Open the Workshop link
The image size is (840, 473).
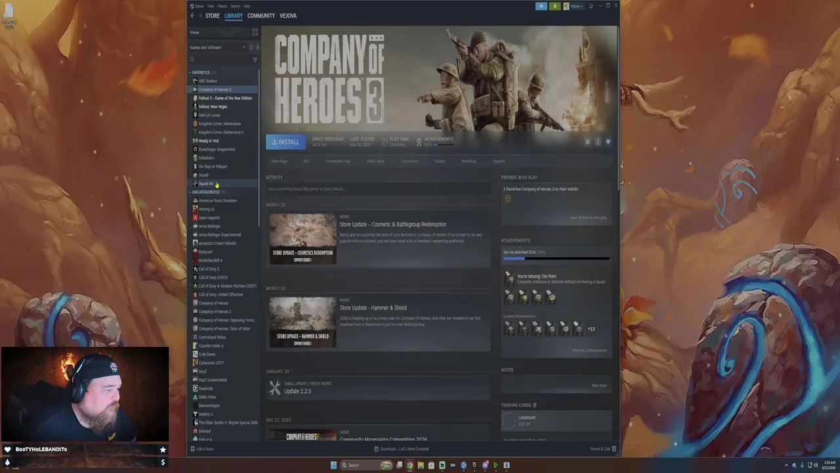tap(469, 161)
